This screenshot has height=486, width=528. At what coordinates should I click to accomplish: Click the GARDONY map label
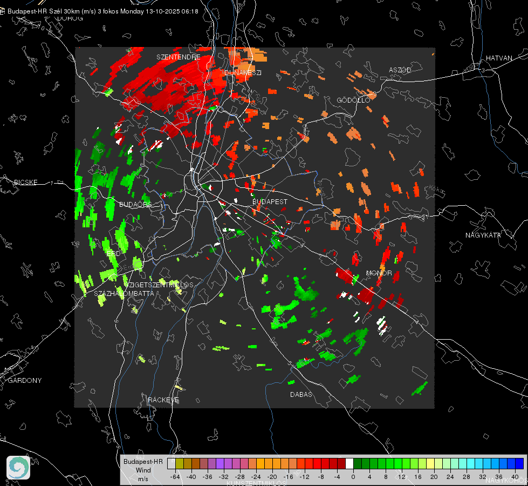pyautogui.click(x=25, y=381)
